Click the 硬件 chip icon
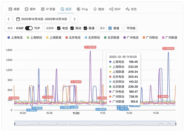Image resolution: width=185 pixels, height=132 pixels. [x=27, y=9]
